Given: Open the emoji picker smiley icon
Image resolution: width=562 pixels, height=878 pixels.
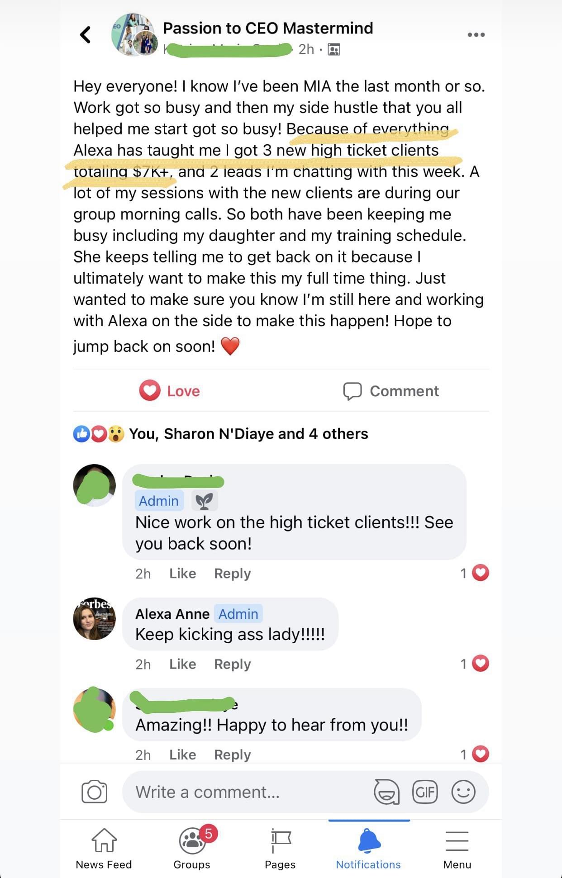Looking at the screenshot, I should [x=463, y=792].
